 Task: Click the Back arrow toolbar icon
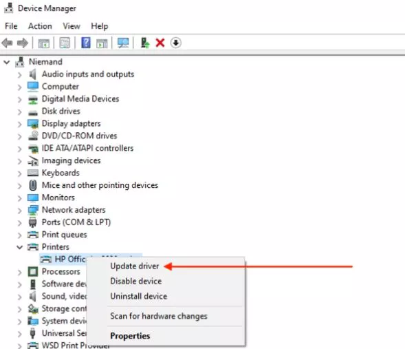point(7,43)
